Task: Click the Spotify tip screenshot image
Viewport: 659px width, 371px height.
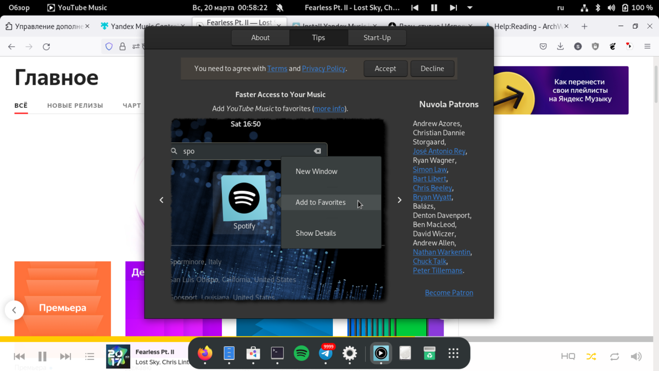Action: (278, 209)
